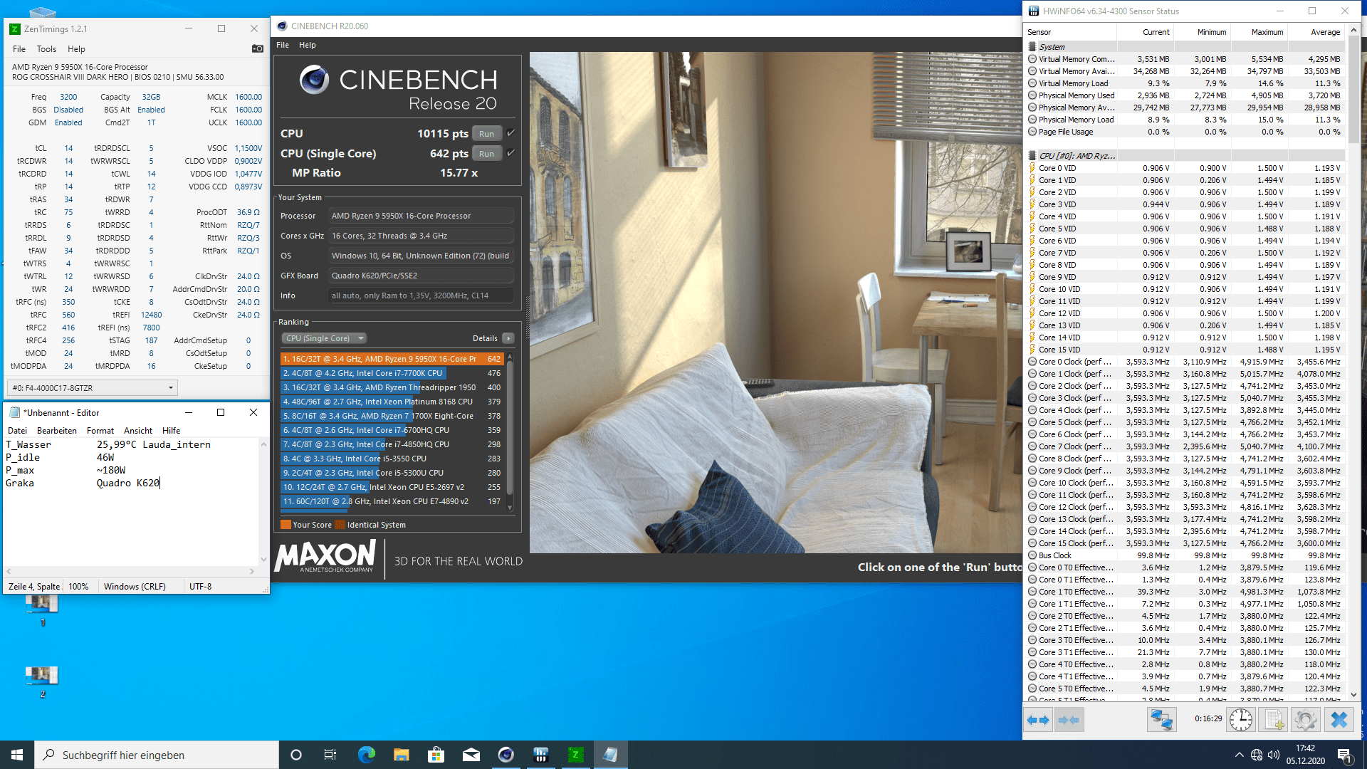The height and width of the screenshot is (769, 1367).
Task: Open Notepad Ansicht menu
Action: click(x=138, y=431)
